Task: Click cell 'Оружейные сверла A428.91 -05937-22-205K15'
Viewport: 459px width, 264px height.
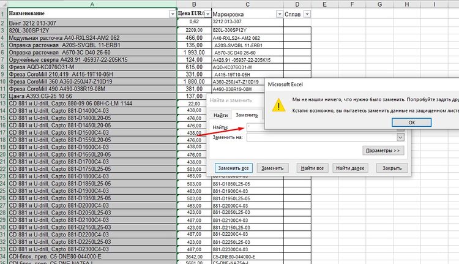Action: click(x=92, y=59)
